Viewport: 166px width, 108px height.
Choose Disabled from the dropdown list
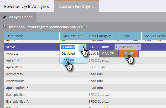tap(73, 53)
